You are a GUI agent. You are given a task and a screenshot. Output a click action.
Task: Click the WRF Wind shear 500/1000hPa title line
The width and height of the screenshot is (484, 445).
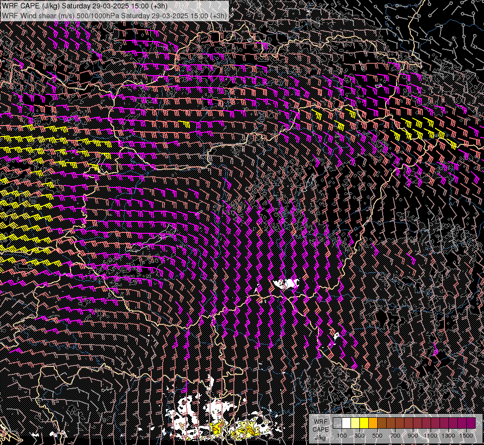[114, 15]
